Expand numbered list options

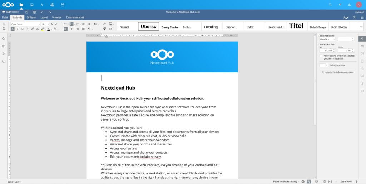tap(74, 24)
